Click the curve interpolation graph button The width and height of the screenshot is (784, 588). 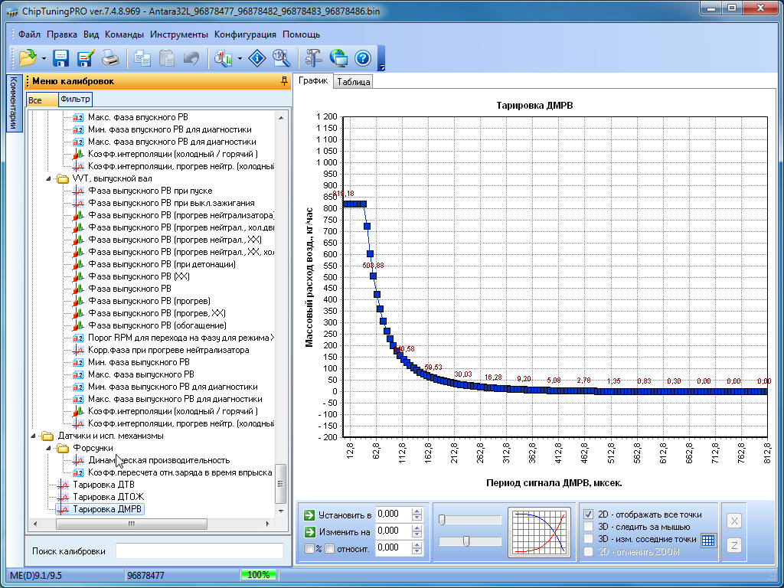click(x=540, y=532)
